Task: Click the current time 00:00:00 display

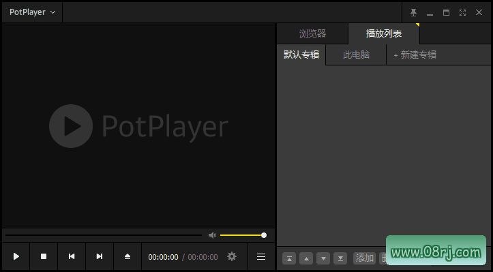Action: tap(163, 257)
